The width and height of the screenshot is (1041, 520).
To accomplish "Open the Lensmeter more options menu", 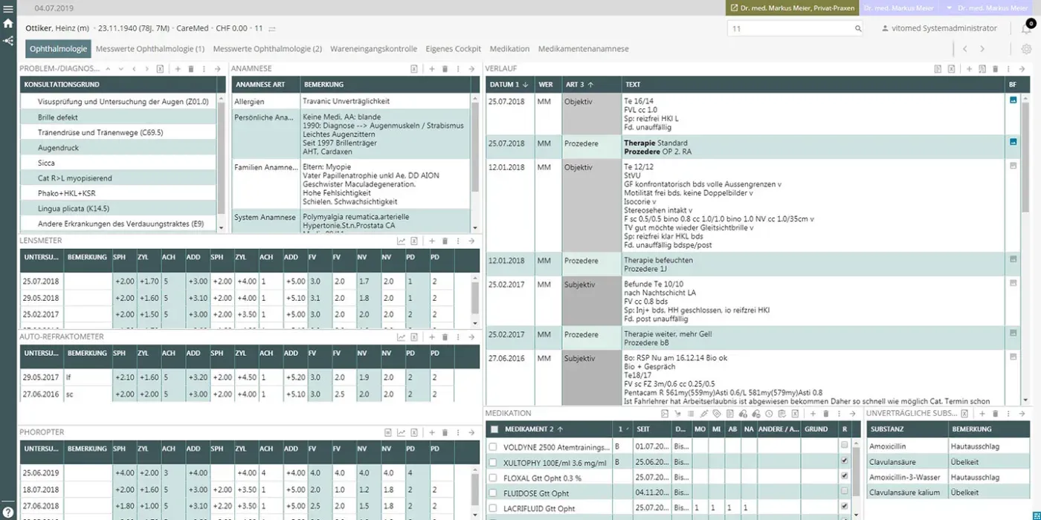I will pos(458,241).
